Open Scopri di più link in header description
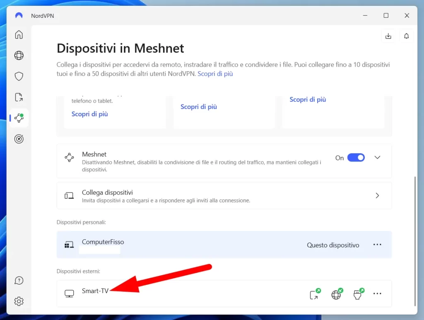This screenshot has height=320, width=424. tap(215, 74)
